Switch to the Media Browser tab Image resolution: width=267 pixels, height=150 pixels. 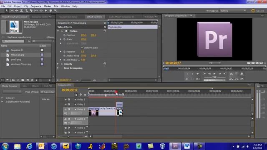coord(10,86)
